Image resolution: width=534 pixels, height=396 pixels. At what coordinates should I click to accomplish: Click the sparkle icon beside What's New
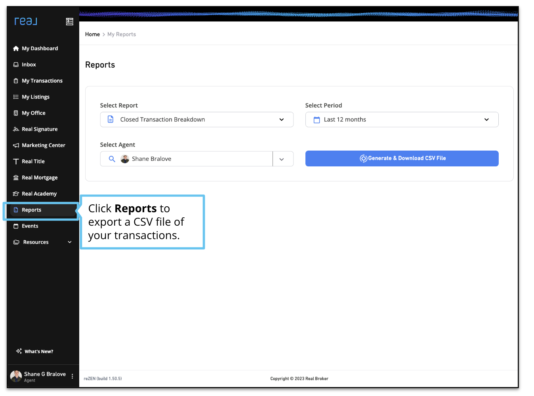tap(19, 351)
